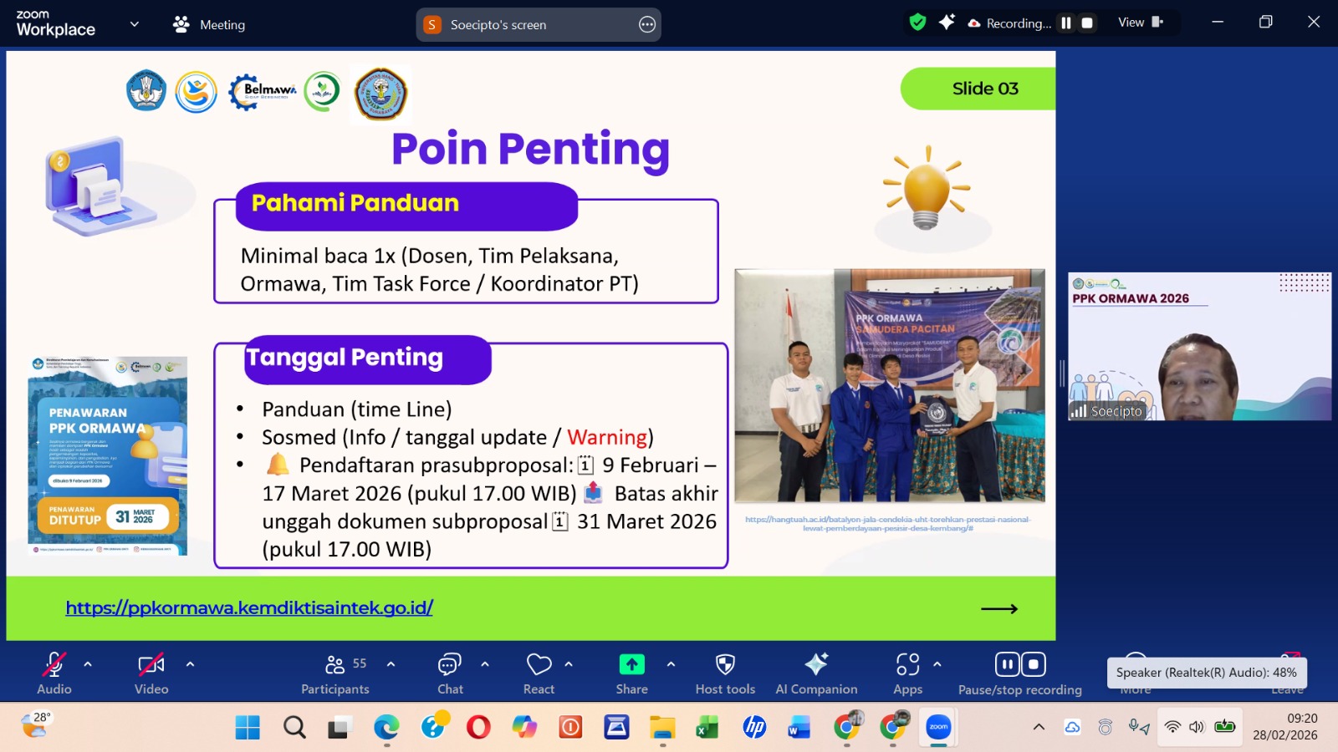Stop recording using top bar stop button
The width and height of the screenshot is (1338, 752).
point(1087,23)
